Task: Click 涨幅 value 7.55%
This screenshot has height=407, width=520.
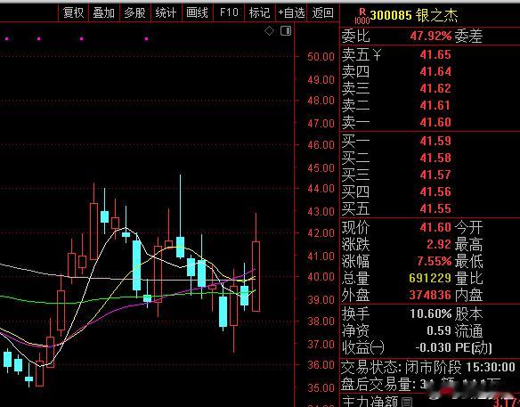Action: [435, 261]
